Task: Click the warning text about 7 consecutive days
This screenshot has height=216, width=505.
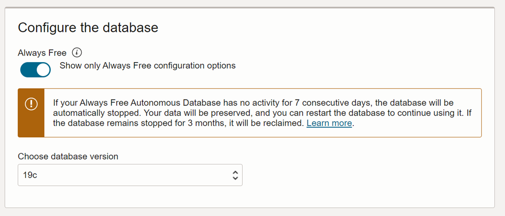Action: coord(253,102)
